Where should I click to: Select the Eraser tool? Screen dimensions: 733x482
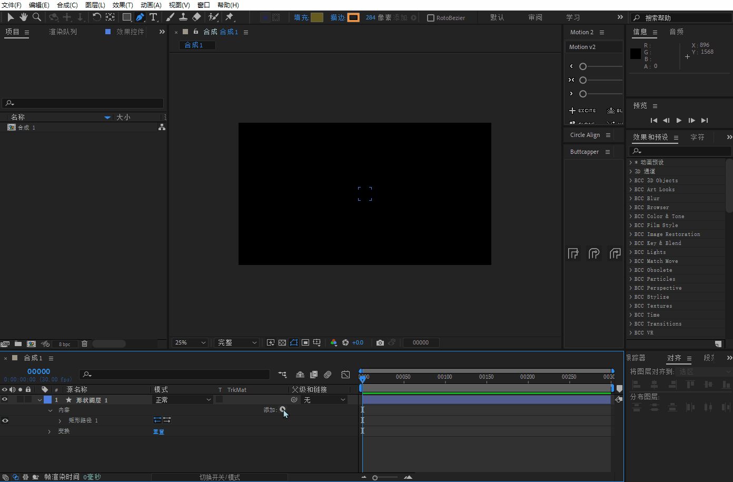tap(196, 17)
